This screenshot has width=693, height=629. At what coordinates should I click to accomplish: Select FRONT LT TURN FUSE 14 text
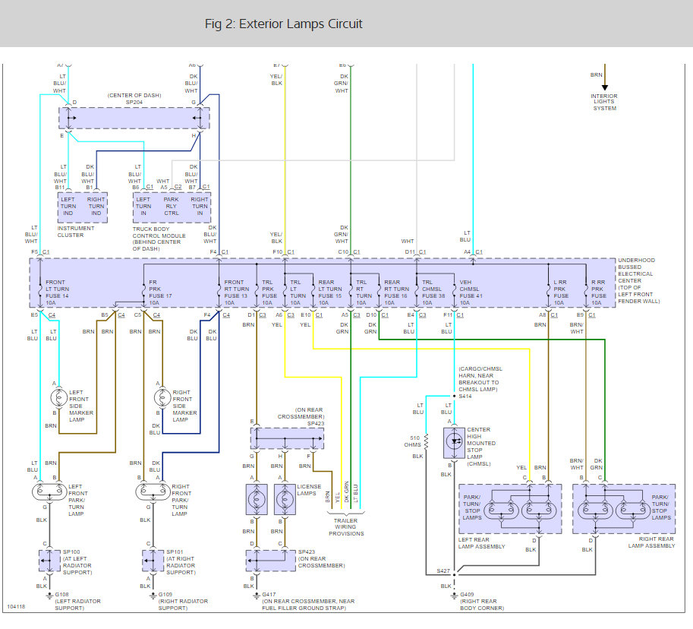[x=57, y=292]
